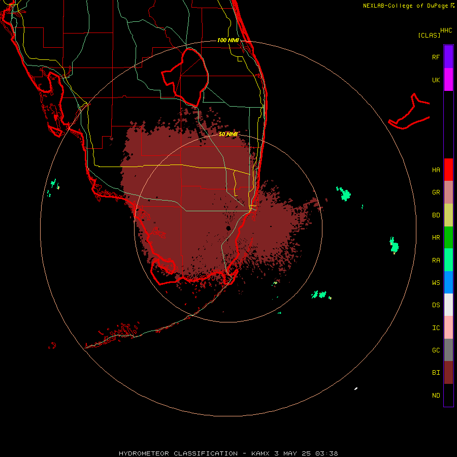
Task: Select the IC light pink legend swatch
Action: pos(448,328)
